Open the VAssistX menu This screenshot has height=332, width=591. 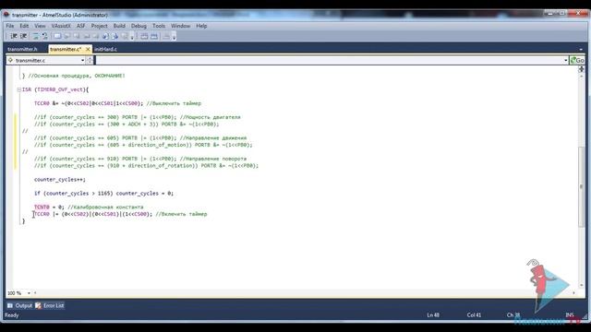click(61, 26)
